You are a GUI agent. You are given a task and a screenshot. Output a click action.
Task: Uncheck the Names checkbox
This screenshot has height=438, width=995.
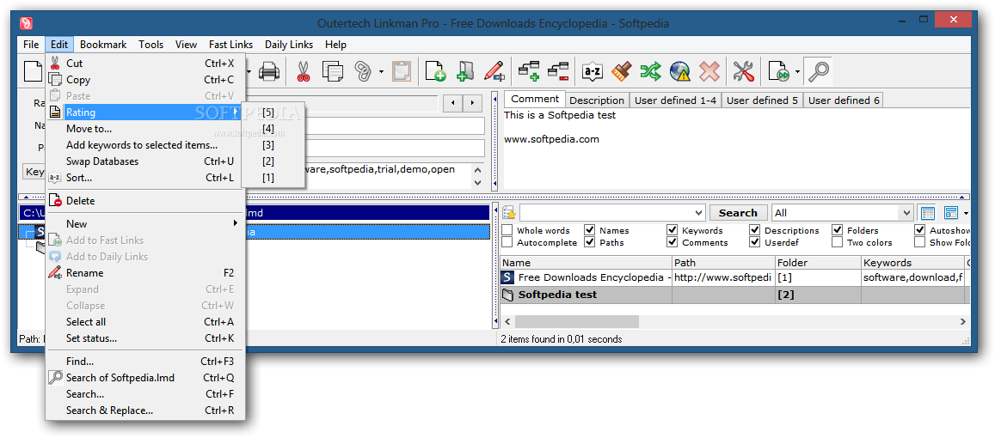coord(589,230)
